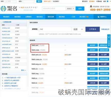
Task: Click the 更多 link under sidebar domain list
Action: [x=23, y=70]
